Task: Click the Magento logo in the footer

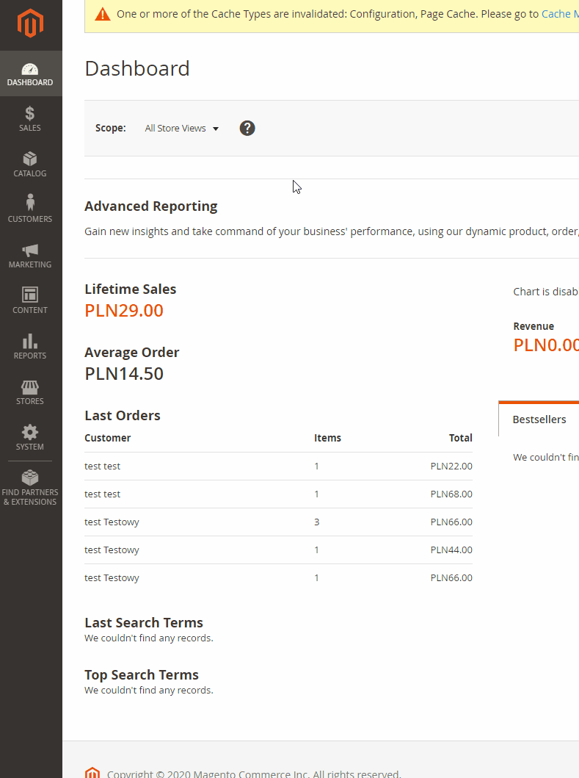Action: pyautogui.click(x=92, y=772)
